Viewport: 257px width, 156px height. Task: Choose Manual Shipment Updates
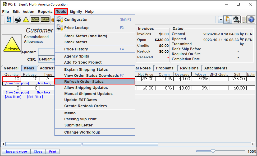point(95,94)
